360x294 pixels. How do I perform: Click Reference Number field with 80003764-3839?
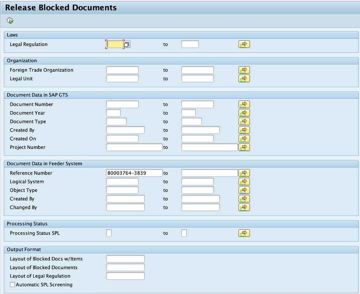[x=134, y=173]
